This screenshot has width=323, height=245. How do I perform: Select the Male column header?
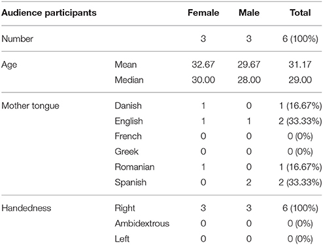click(249, 12)
